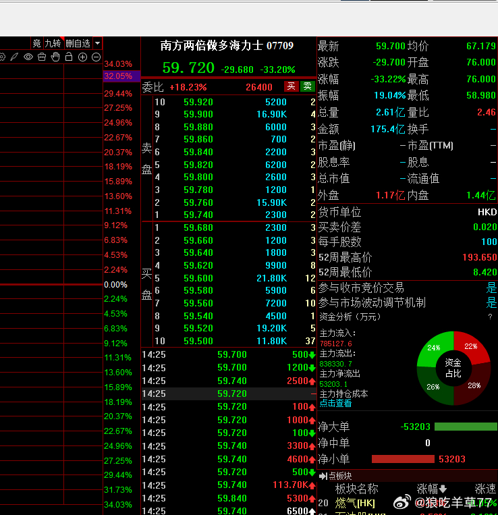Image resolution: width=498 pixels, height=515 pixels.
Task: Click the 52周最低价 value 8.420
Action: [x=485, y=272]
